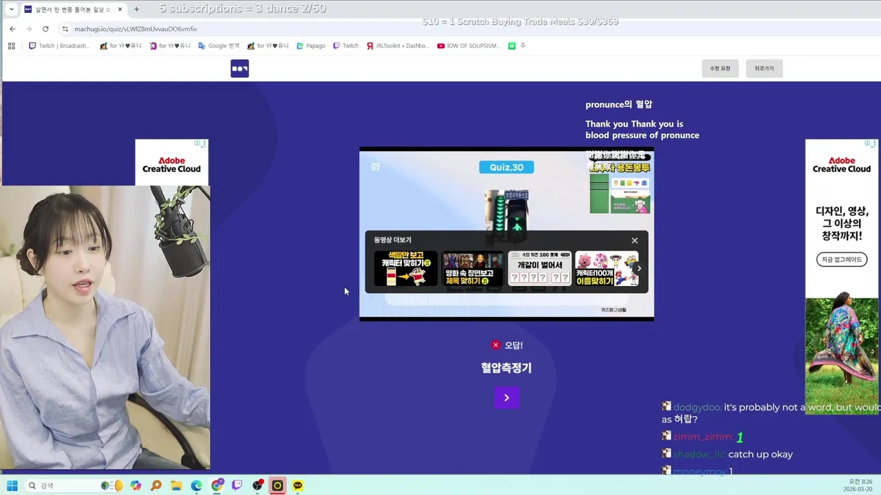Click the 수정 요청 button

click(720, 69)
